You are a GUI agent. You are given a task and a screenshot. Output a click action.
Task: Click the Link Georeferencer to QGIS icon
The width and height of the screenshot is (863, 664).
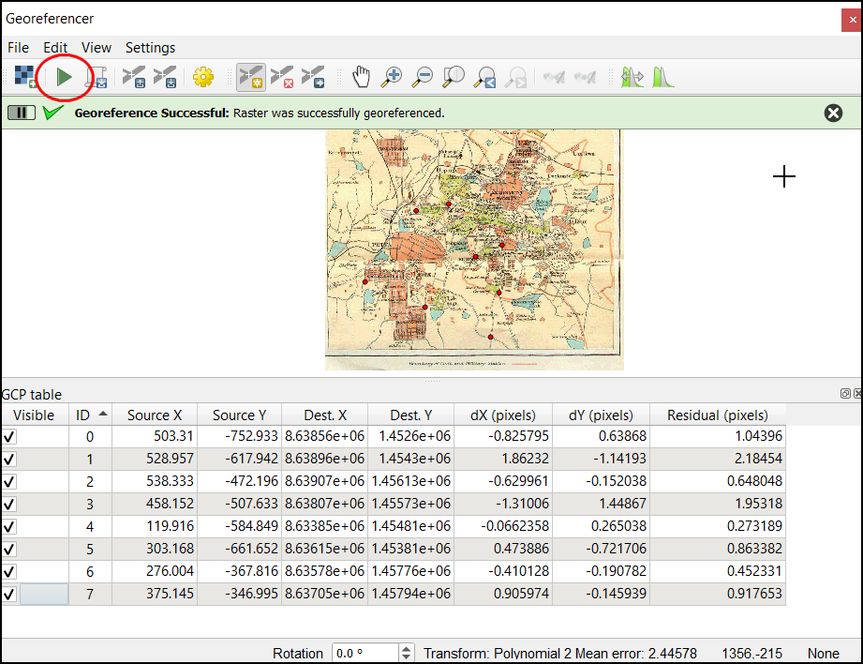click(554, 77)
